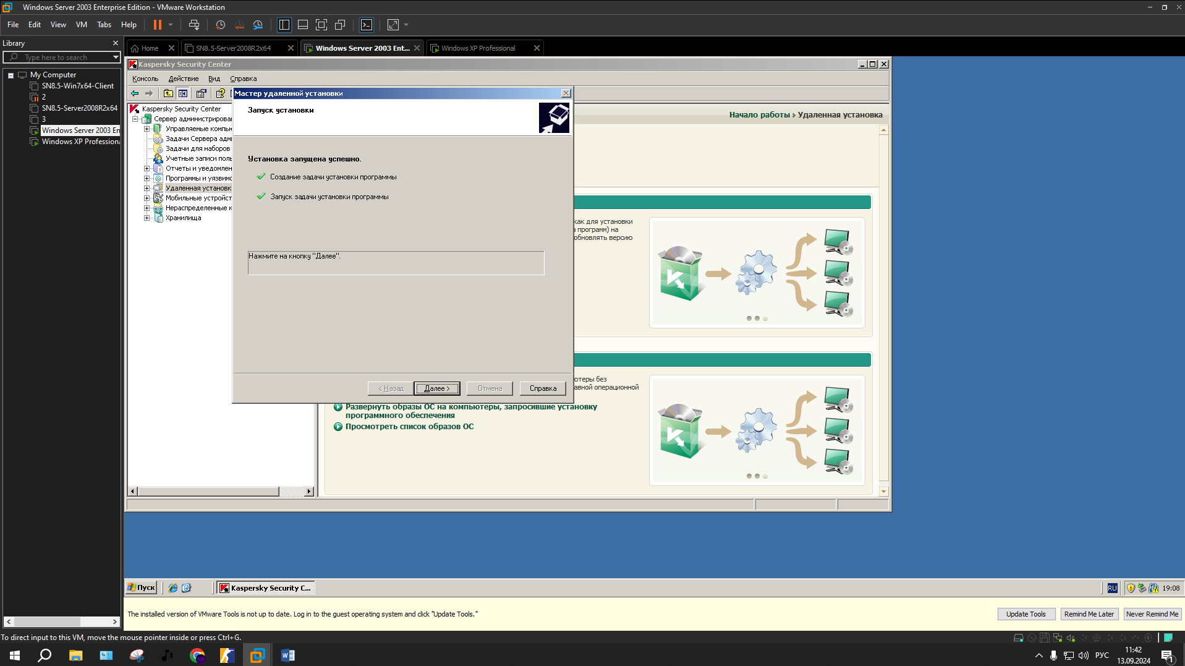Screen dimensions: 1185x666
Task: Select Задачи для наборов tree item
Action: pos(198,148)
